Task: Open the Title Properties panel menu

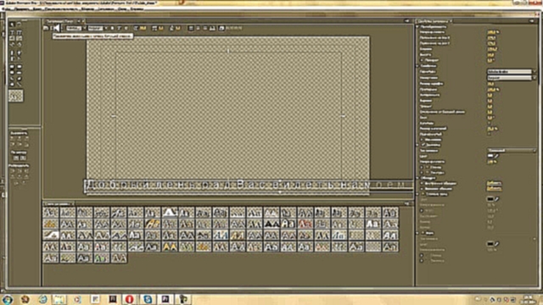Action: (x=532, y=21)
